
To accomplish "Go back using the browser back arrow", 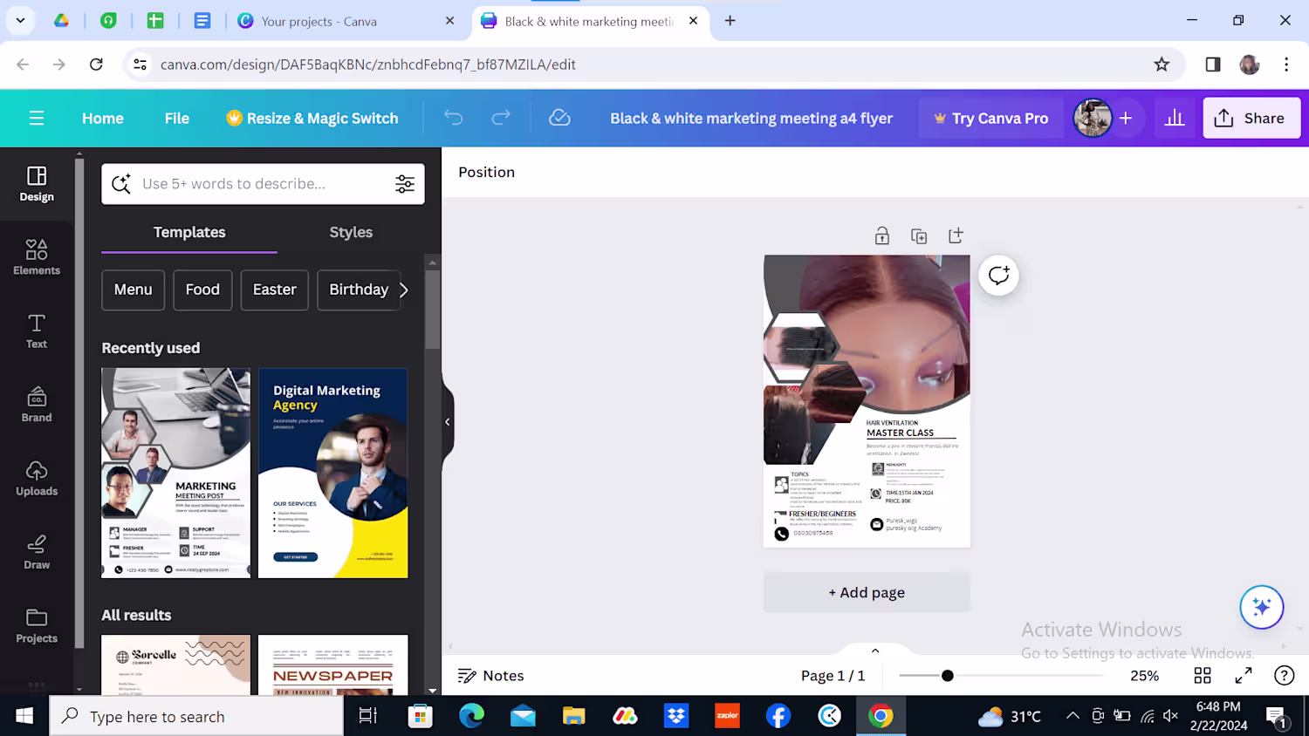I will pyautogui.click(x=23, y=65).
